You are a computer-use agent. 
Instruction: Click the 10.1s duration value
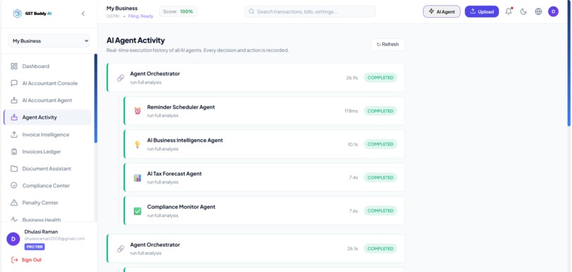353,144
